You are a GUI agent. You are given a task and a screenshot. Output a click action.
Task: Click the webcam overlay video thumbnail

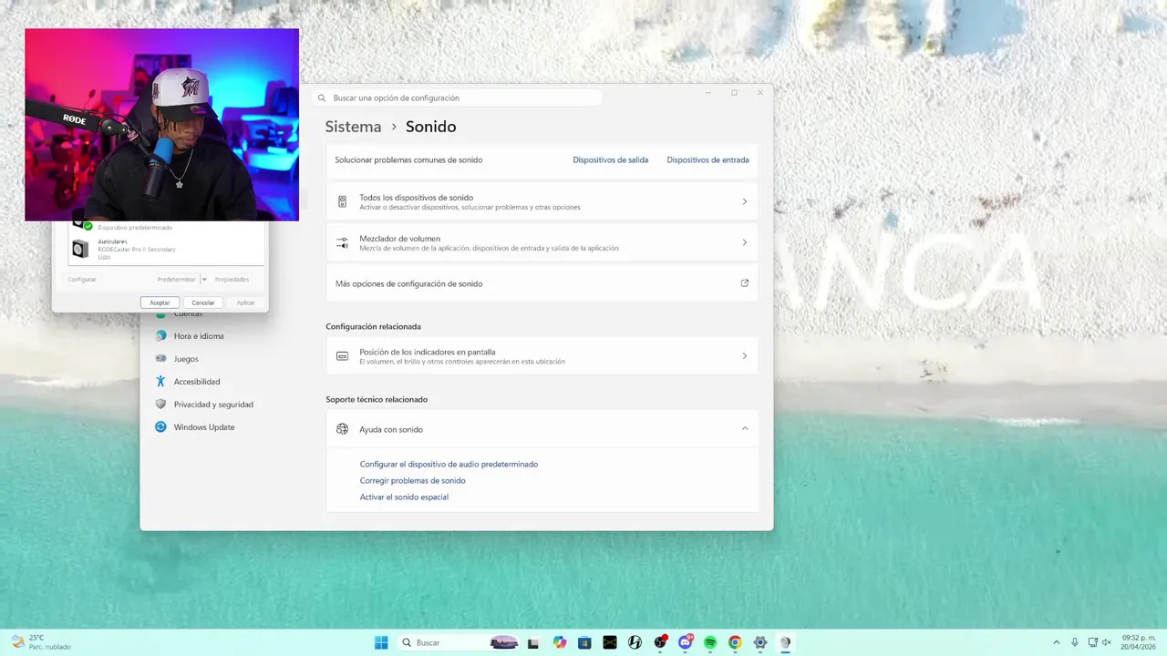coord(161,125)
